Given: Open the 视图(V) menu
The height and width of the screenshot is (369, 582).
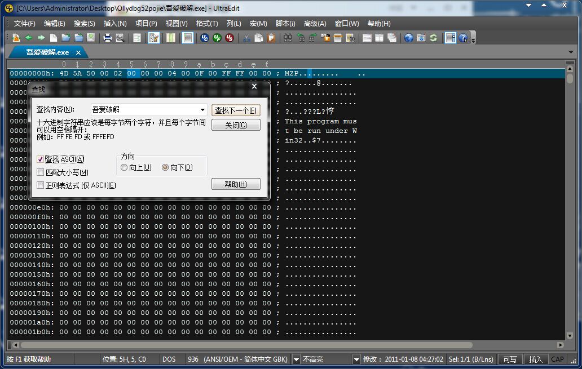Looking at the screenshot, I should coord(177,24).
